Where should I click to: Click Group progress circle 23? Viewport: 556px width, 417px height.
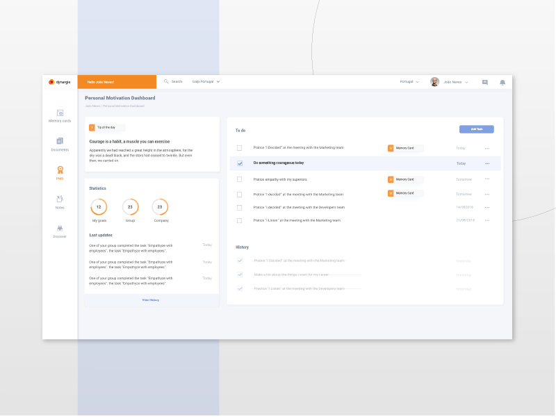click(x=130, y=207)
